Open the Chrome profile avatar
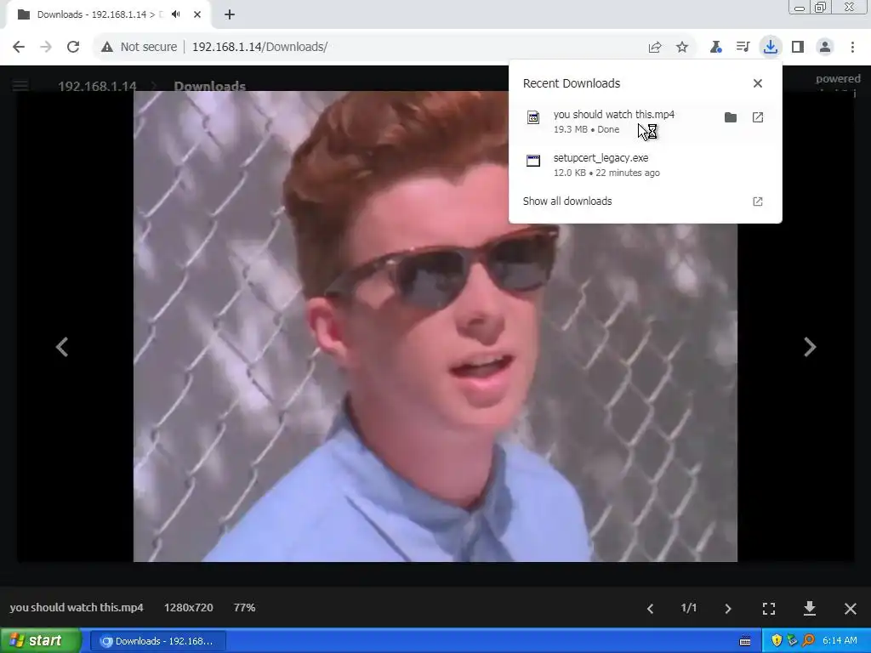Viewport: 871px width, 653px height. click(825, 47)
